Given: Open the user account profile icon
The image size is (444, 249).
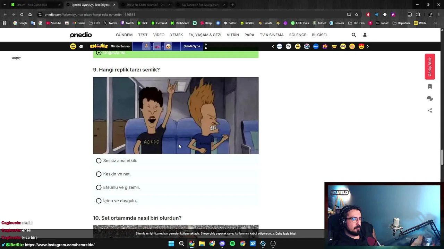Looking at the screenshot, I should 365,35.
